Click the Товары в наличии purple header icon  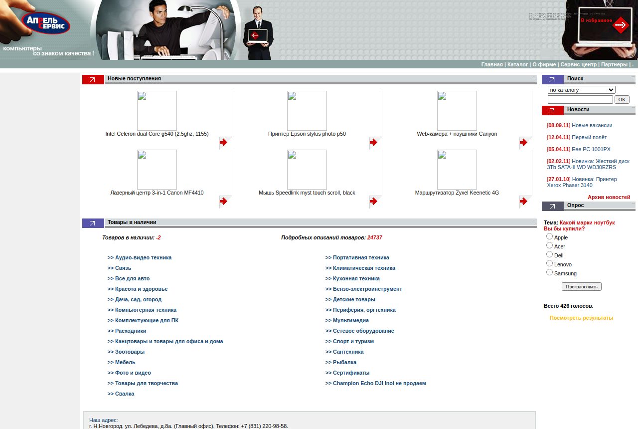click(x=93, y=223)
